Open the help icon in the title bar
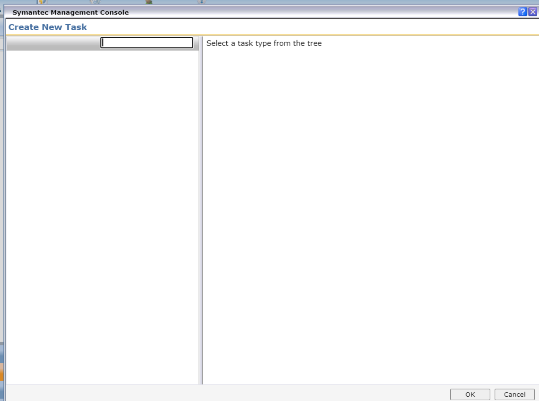539x401 pixels. pyautogui.click(x=523, y=12)
